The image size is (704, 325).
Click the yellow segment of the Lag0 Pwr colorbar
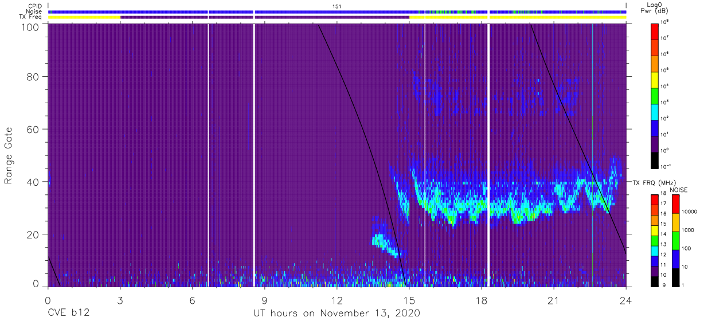click(656, 79)
